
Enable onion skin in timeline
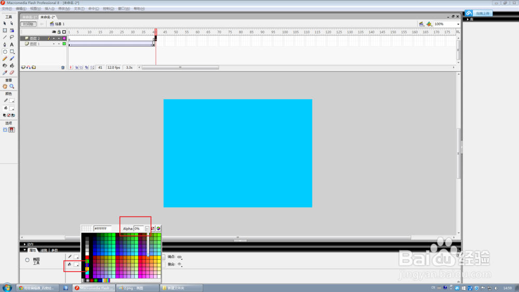point(76,67)
